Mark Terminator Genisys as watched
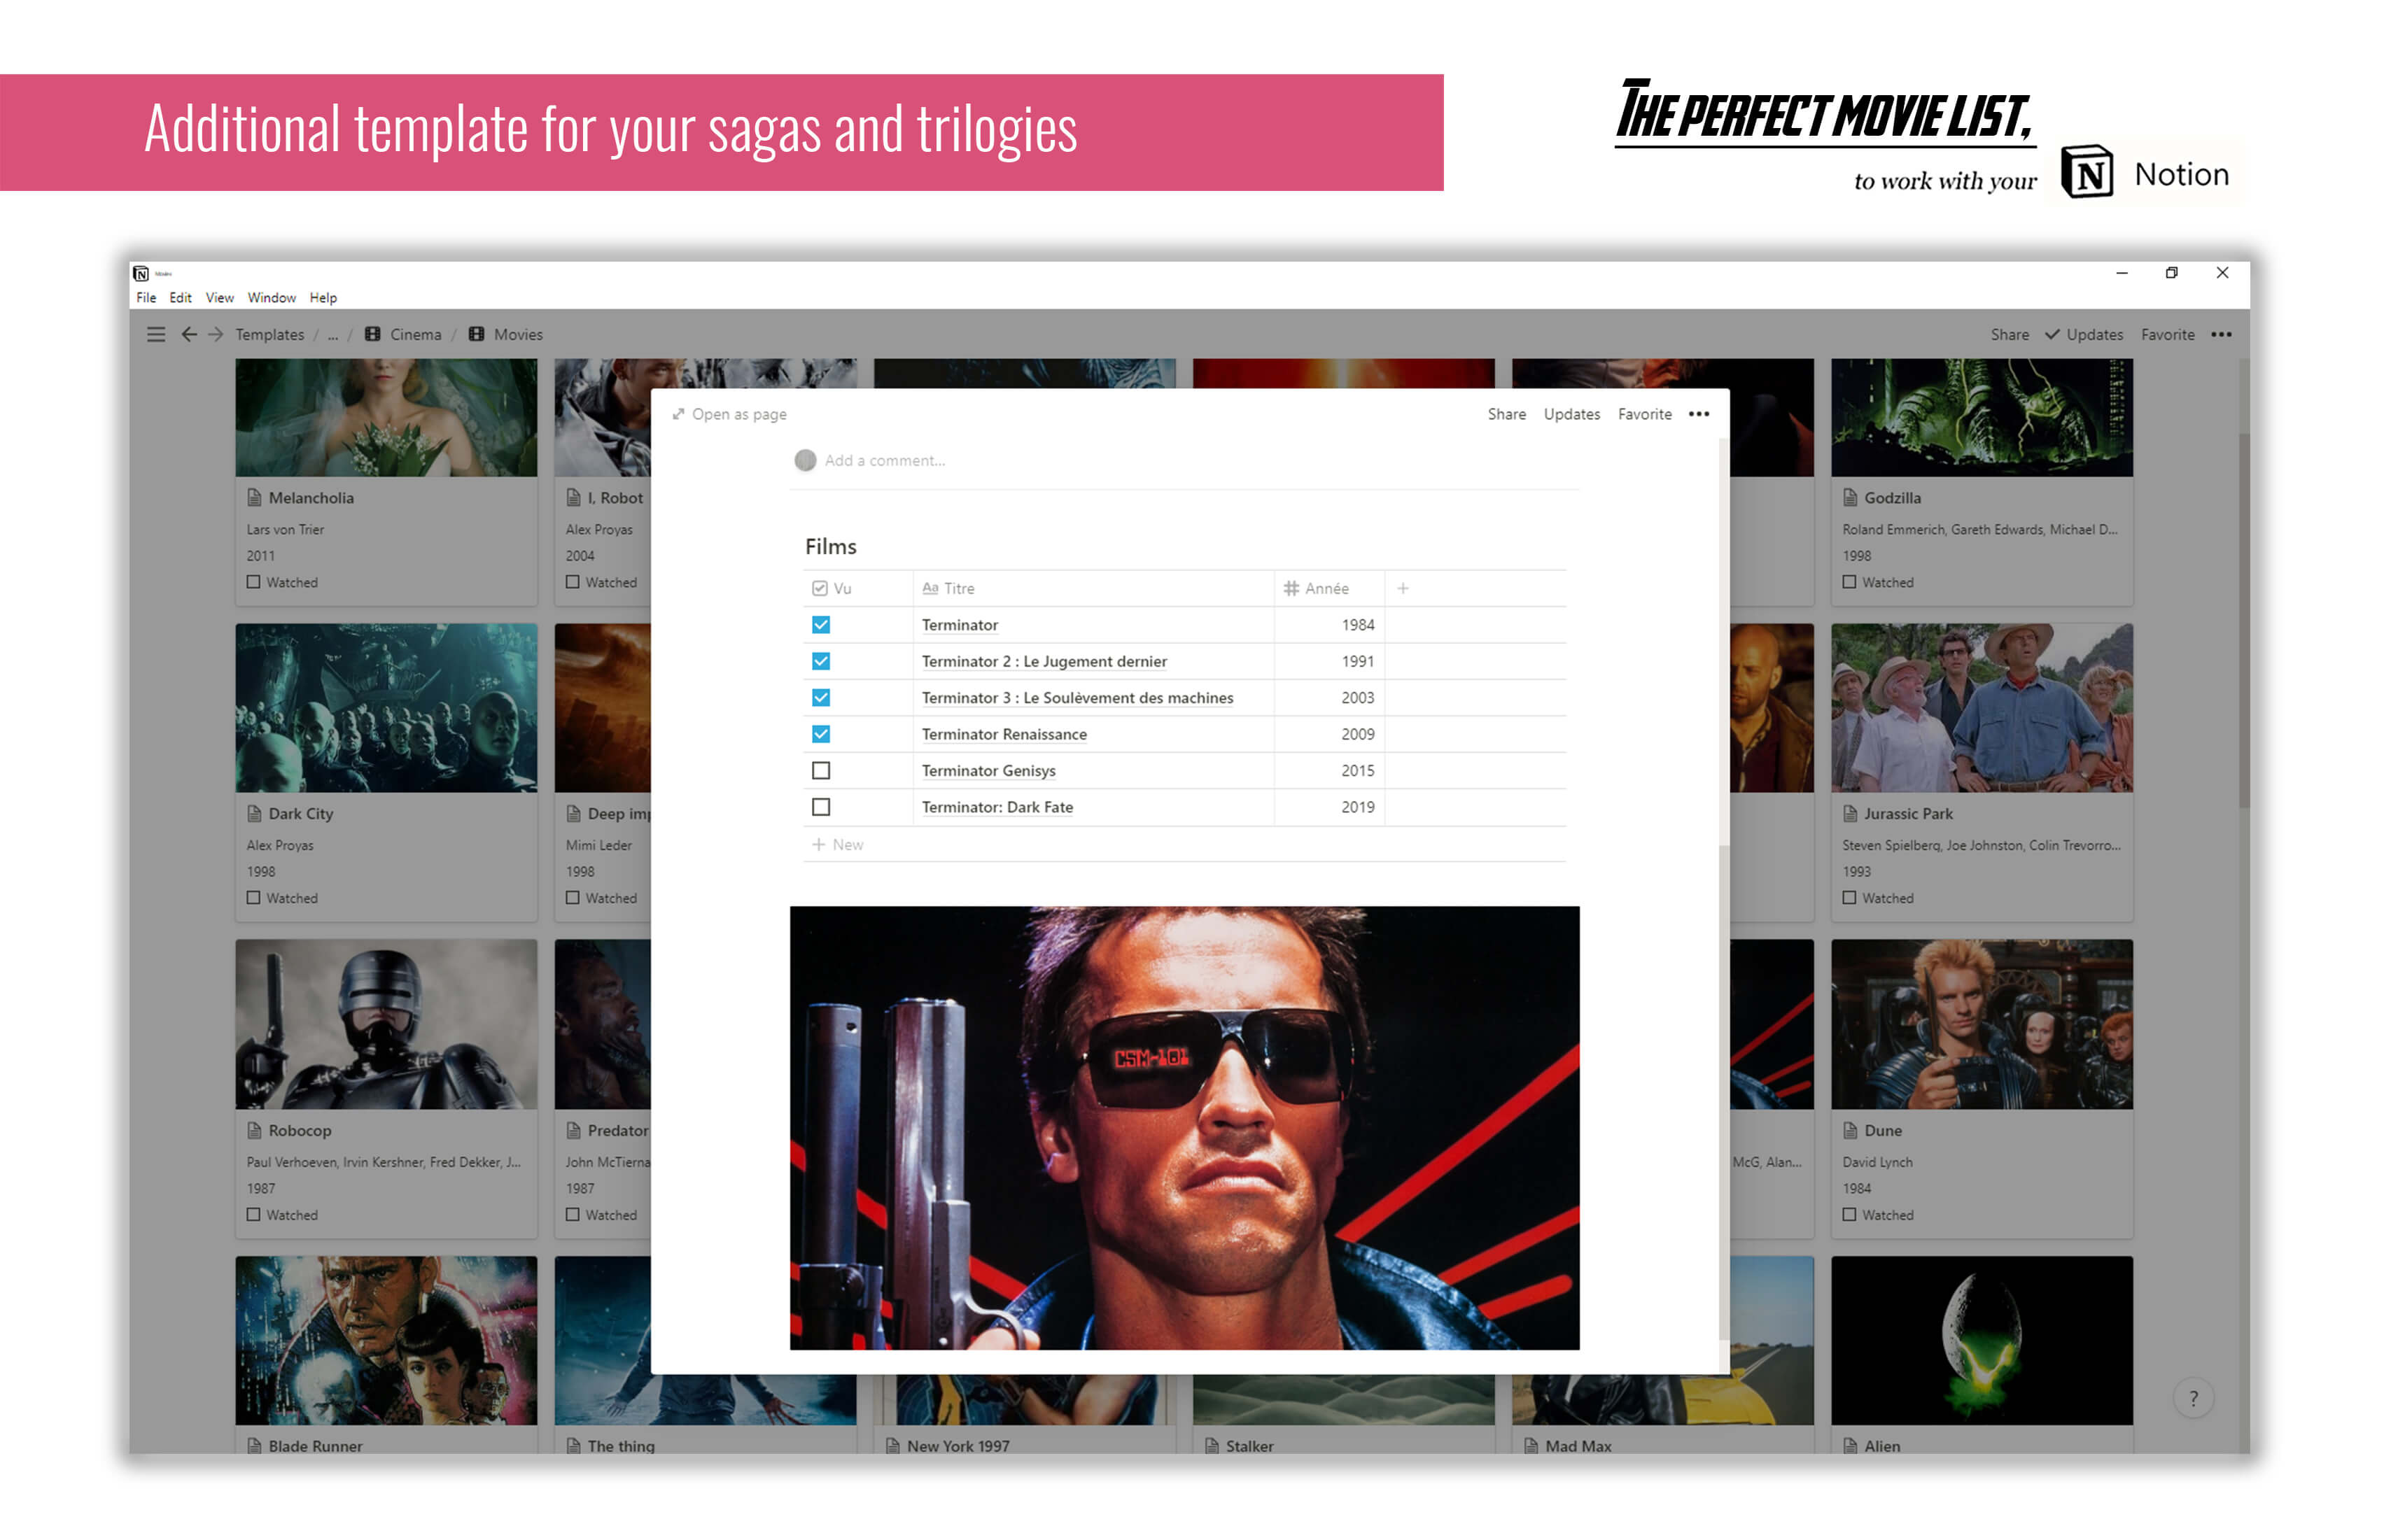The width and height of the screenshot is (2384, 1540). [821, 770]
